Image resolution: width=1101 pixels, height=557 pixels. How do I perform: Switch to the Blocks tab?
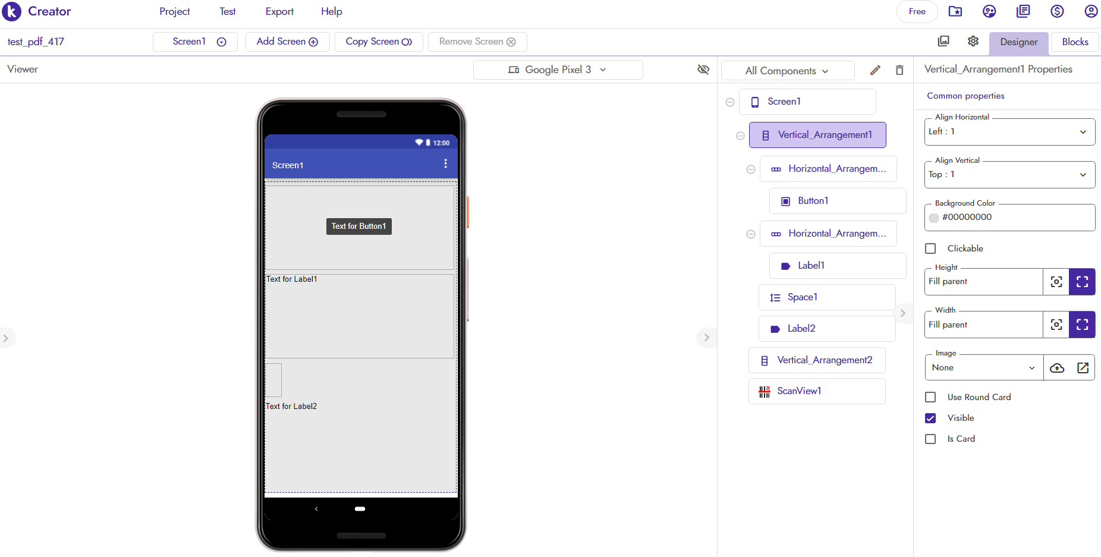point(1075,42)
